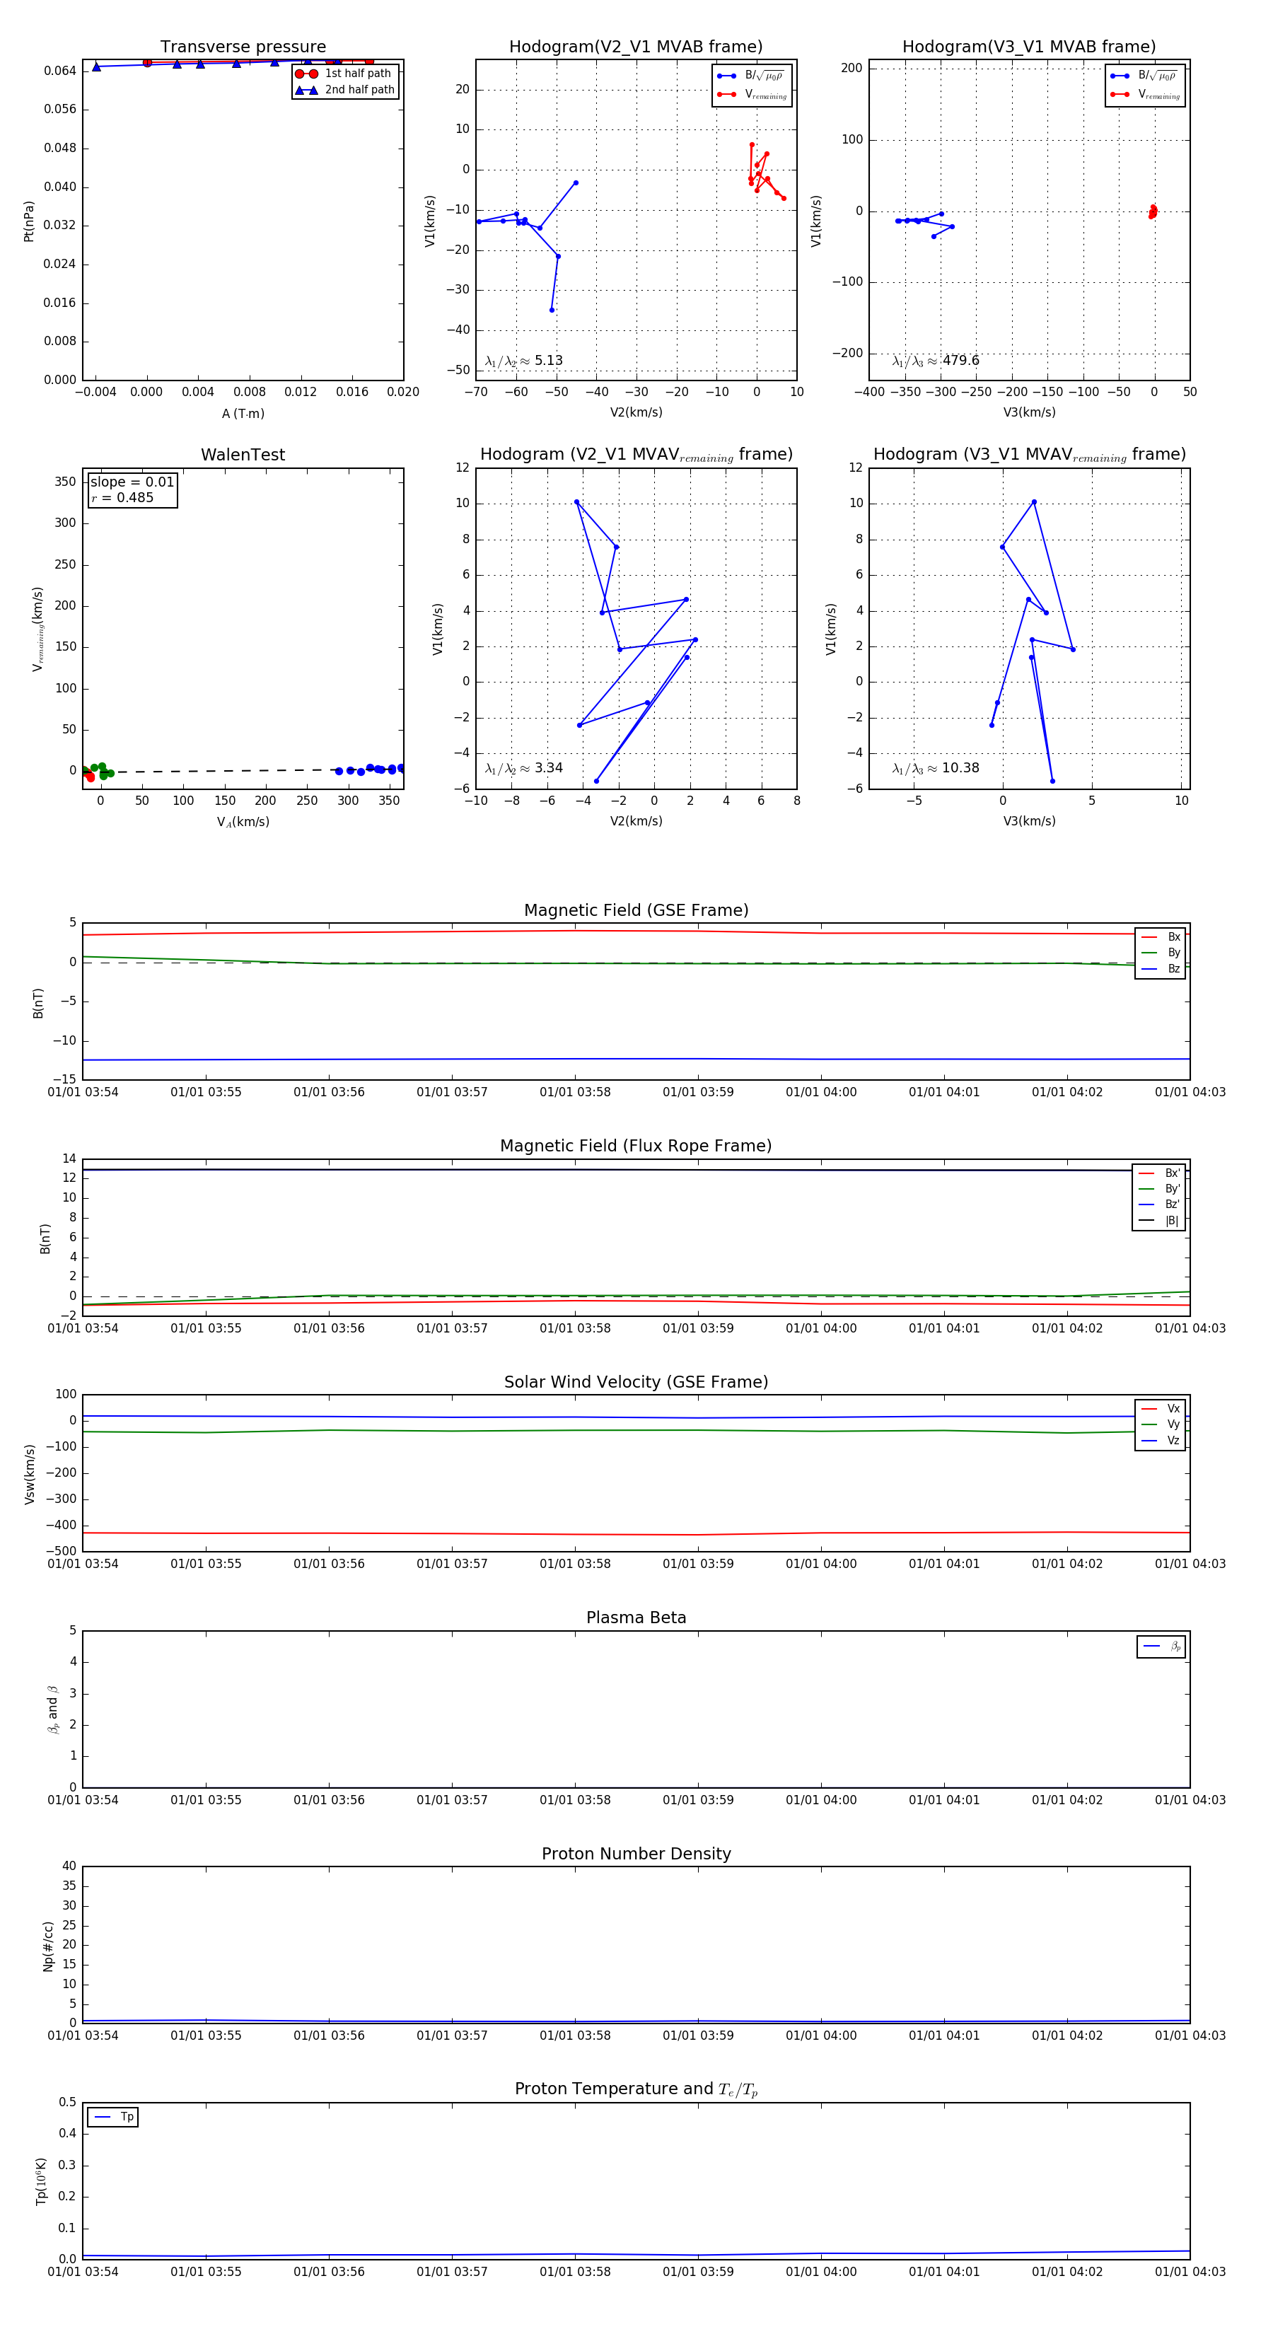Select the Vz legend entry in Solar Wind panel

[1161, 1440]
